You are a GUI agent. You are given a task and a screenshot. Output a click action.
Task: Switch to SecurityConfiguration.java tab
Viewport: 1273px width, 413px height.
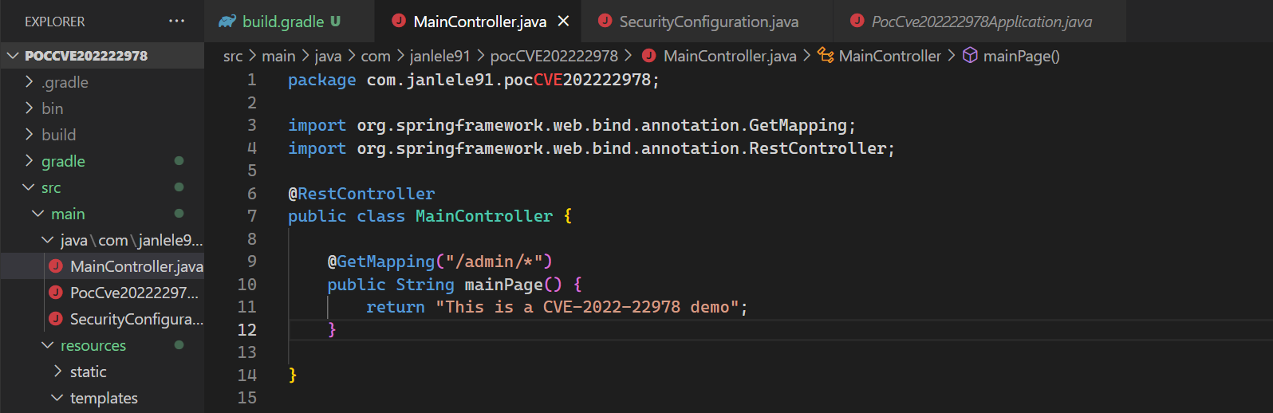pyautogui.click(x=708, y=22)
